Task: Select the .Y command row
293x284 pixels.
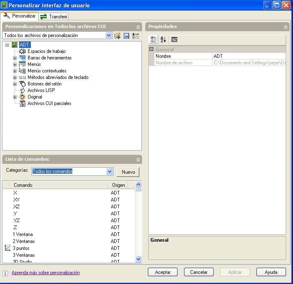Action: click(x=69, y=214)
